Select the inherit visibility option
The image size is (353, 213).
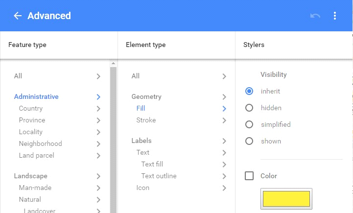click(249, 91)
